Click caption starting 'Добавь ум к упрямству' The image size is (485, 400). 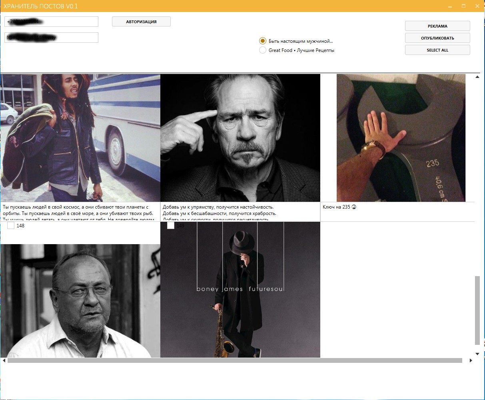click(240, 212)
